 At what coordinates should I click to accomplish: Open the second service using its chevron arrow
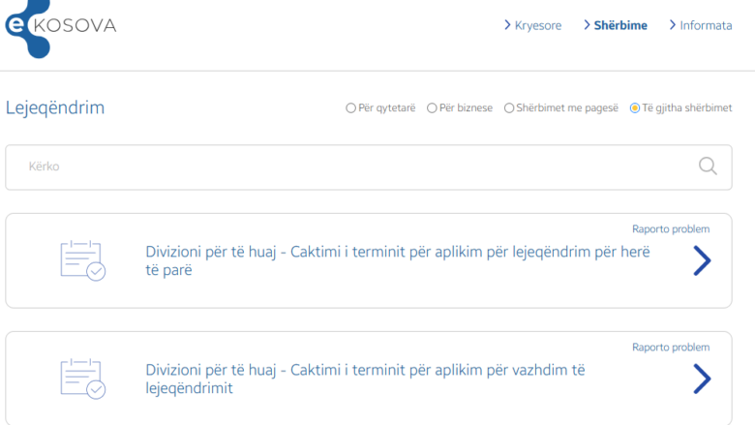(x=703, y=379)
